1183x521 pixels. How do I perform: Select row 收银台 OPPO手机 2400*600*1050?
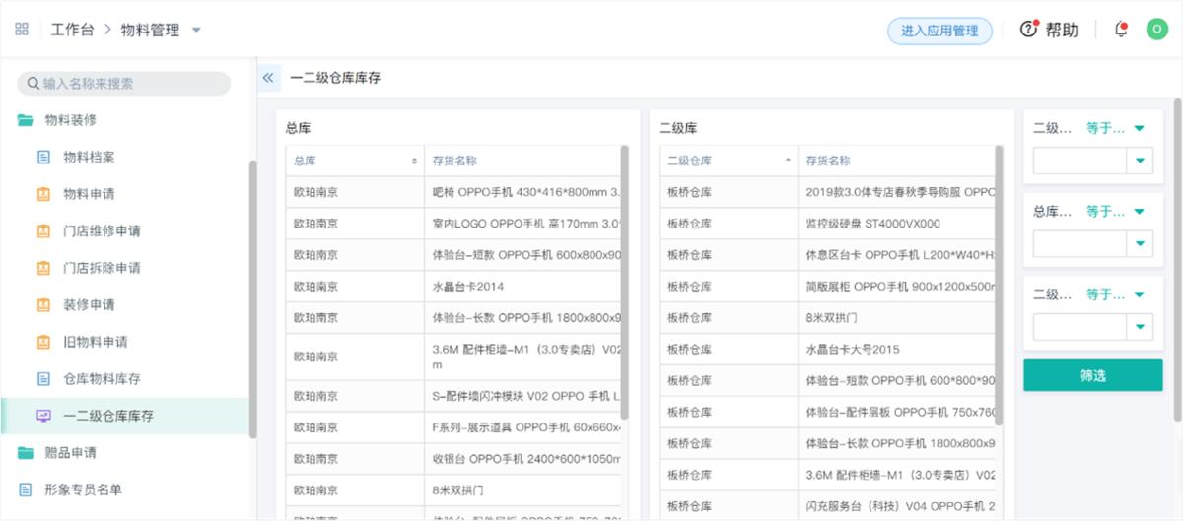click(x=452, y=459)
